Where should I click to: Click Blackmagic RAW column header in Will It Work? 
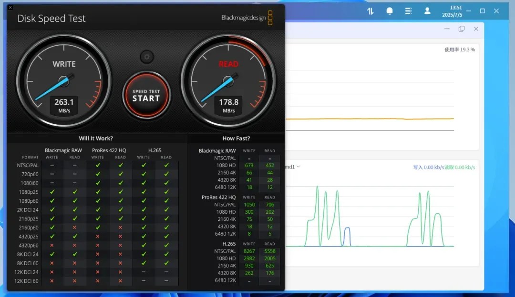pos(63,150)
